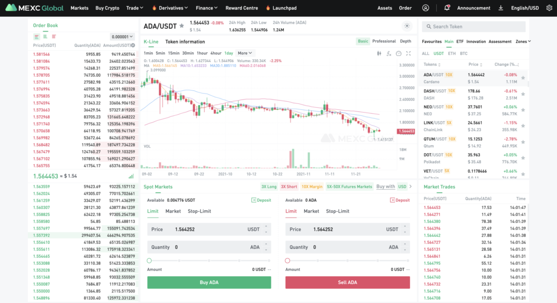Select the Stop-Limit tab on buy side
557x303 pixels.
[x=199, y=211]
